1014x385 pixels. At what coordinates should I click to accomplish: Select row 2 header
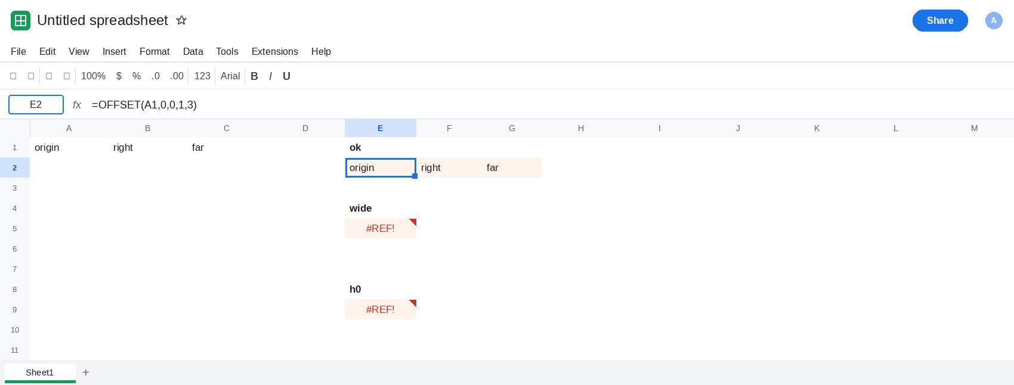coord(15,168)
